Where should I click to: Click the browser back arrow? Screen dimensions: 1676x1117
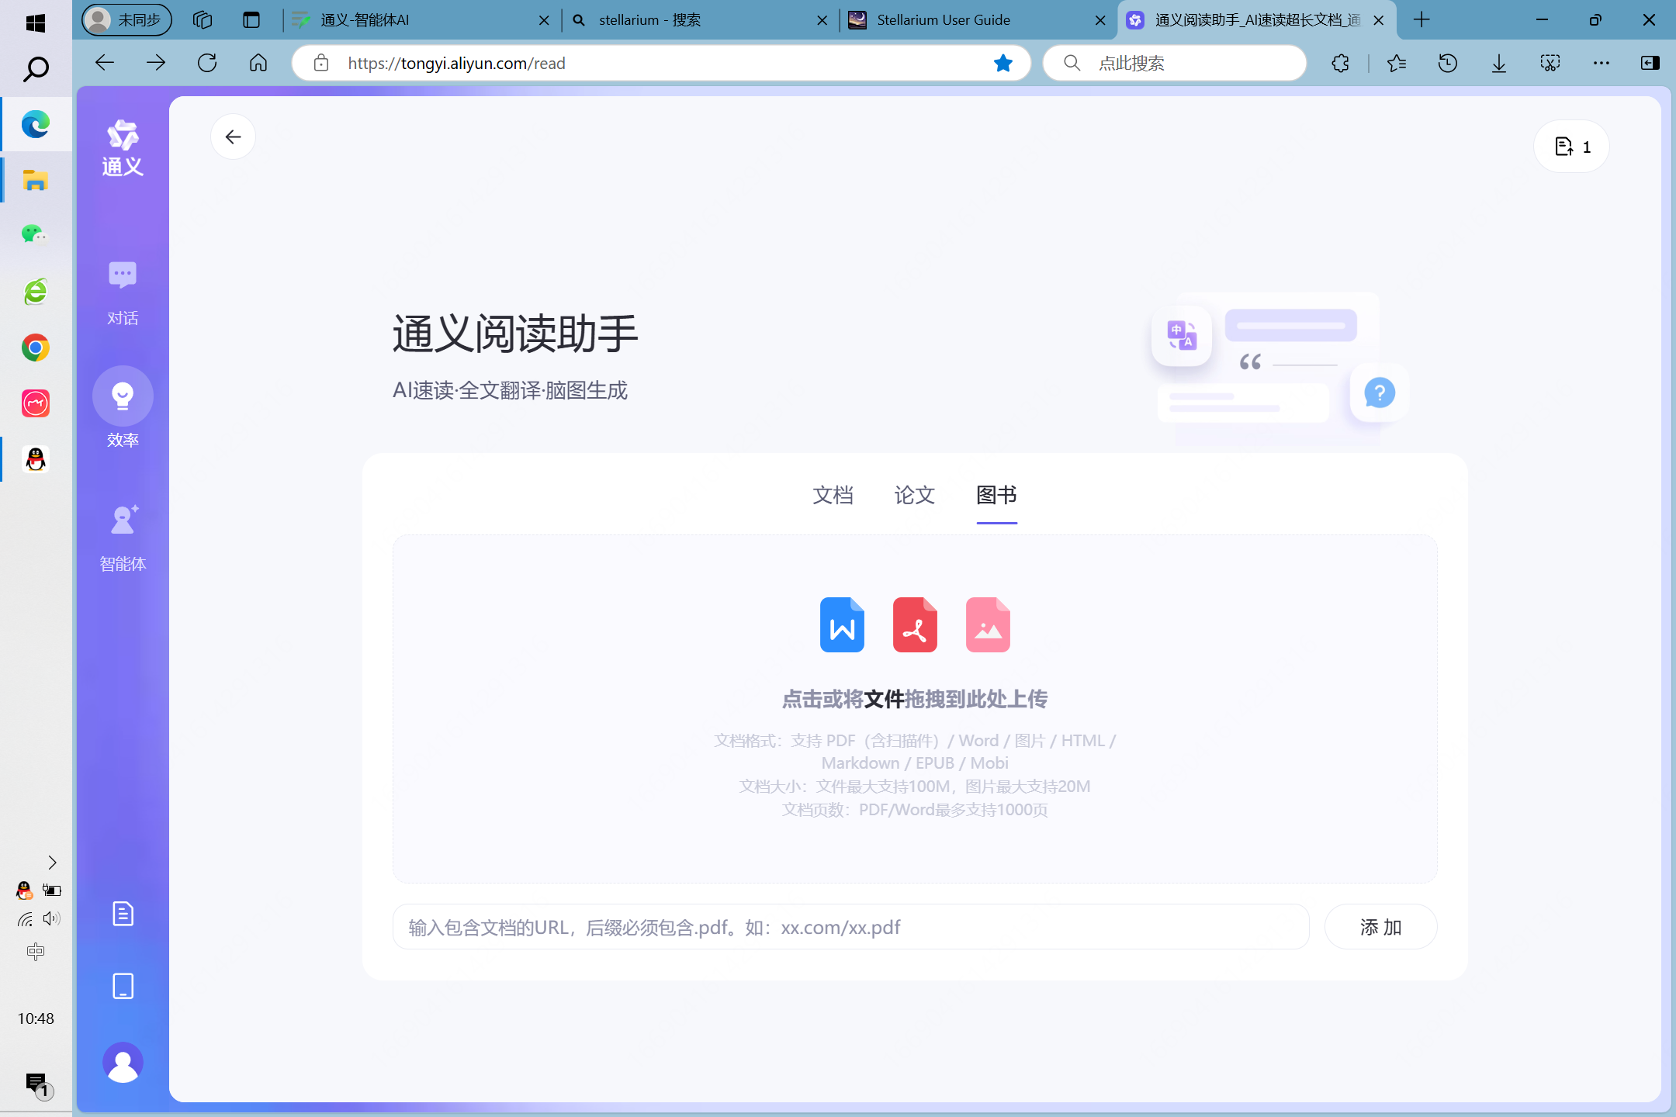coord(105,63)
